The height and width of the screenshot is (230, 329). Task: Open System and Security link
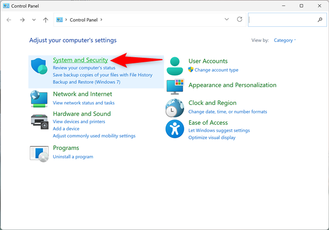point(80,60)
